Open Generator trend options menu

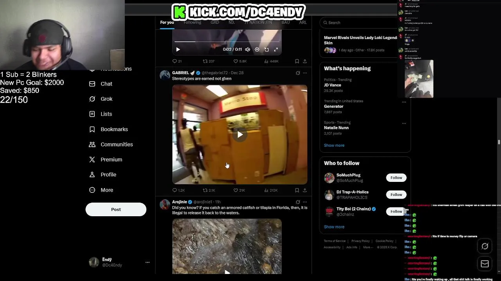pyautogui.click(x=404, y=102)
